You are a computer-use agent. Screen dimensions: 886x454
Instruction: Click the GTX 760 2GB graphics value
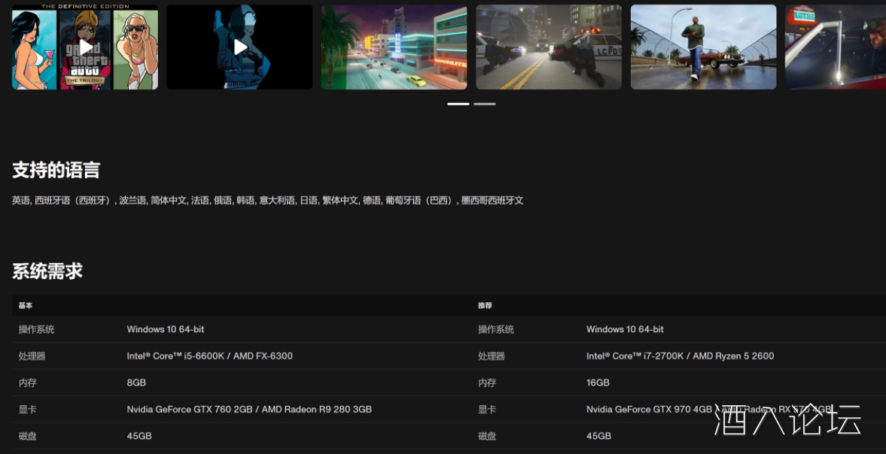(249, 410)
